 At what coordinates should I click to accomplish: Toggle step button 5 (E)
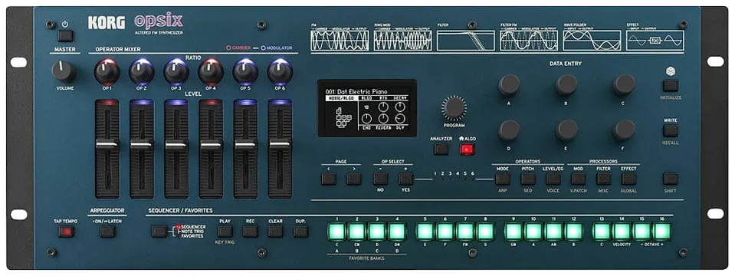click(425, 232)
